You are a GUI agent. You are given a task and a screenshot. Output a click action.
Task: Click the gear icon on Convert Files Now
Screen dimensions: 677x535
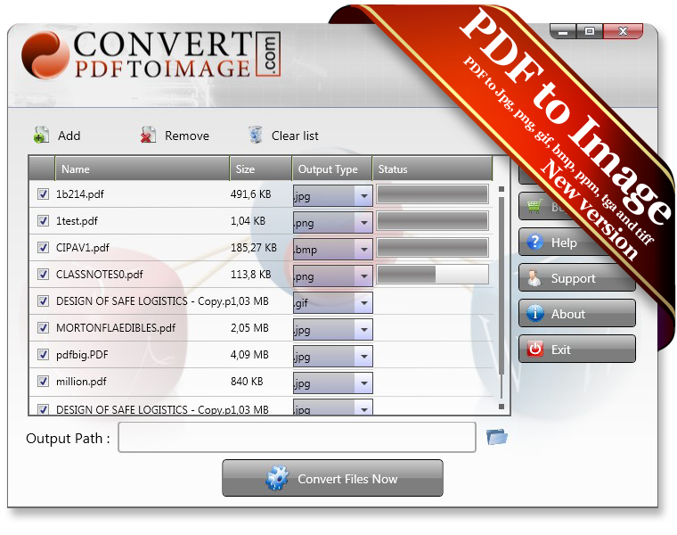click(x=277, y=478)
